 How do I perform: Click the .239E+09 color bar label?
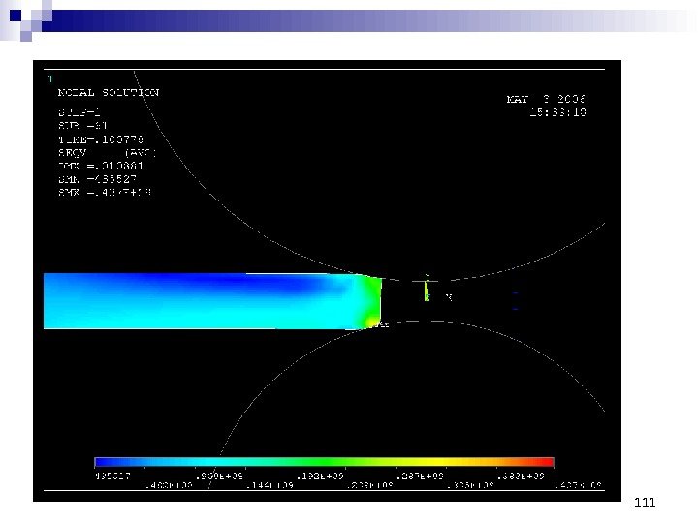pos(369,485)
